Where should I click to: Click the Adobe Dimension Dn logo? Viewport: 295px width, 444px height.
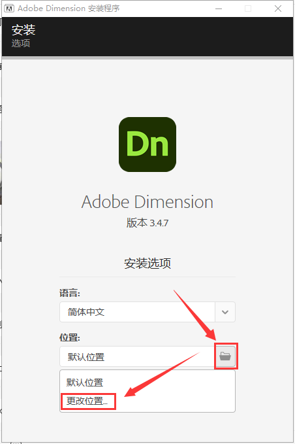[147, 145]
